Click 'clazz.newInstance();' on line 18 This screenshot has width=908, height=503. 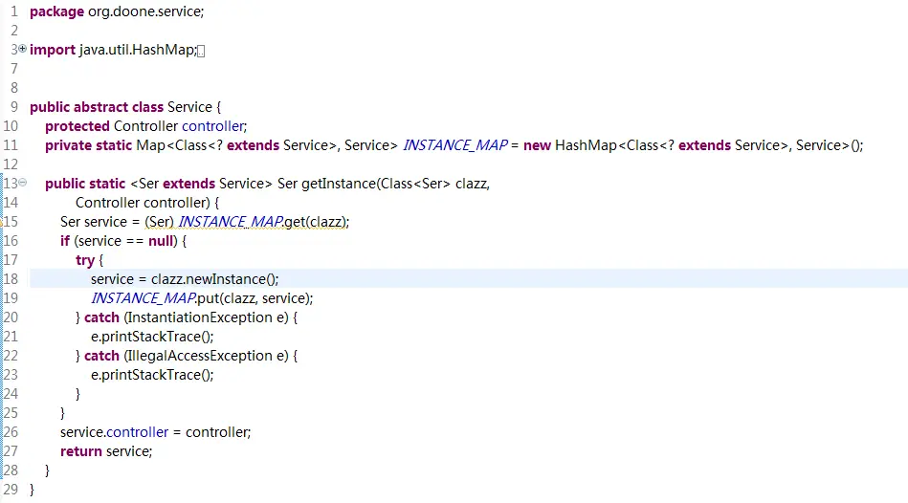pyautogui.click(x=215, y=279)
